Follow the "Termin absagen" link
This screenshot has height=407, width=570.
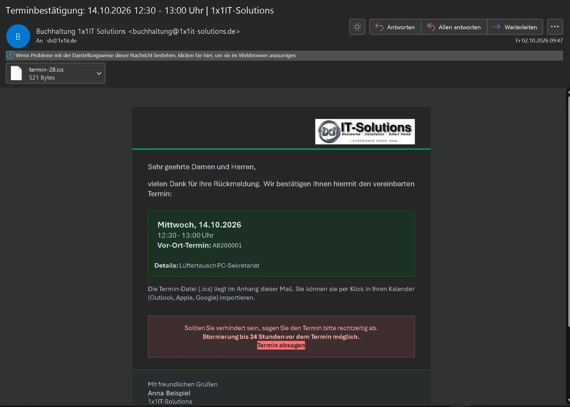coord(281,345)
